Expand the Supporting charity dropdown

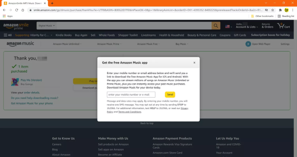34,35
